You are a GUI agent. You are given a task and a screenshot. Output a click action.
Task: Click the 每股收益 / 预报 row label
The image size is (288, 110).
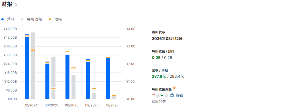[163, 51]
